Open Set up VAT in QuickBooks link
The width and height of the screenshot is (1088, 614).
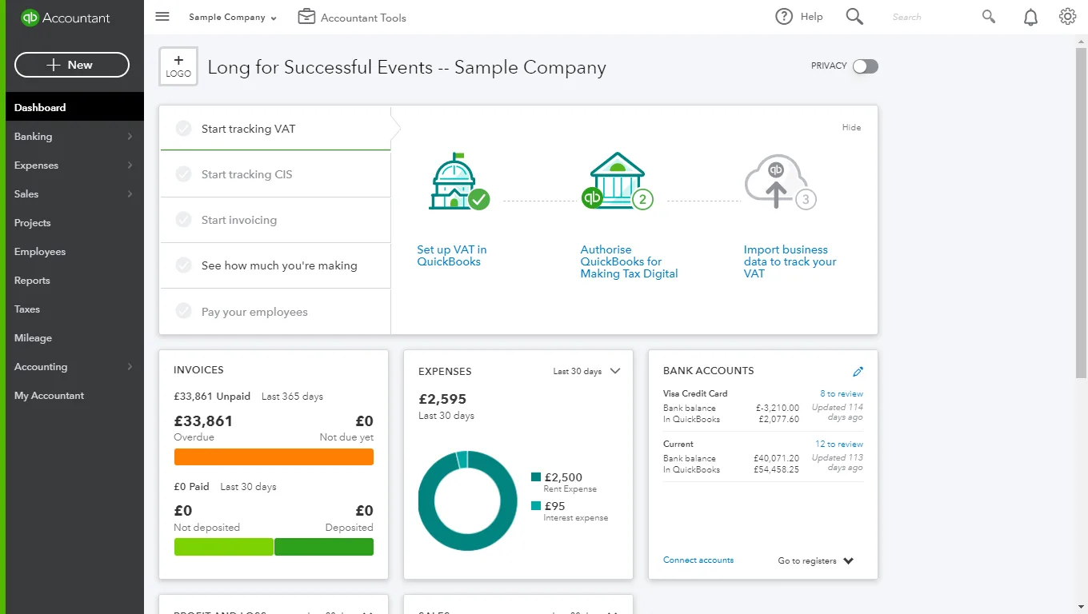pos(452,256)
